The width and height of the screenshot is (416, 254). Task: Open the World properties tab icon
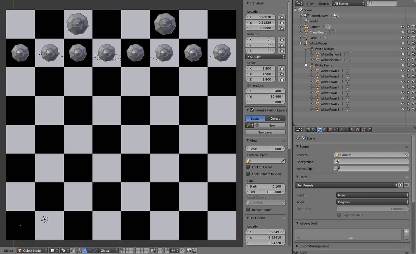(325, 130)
